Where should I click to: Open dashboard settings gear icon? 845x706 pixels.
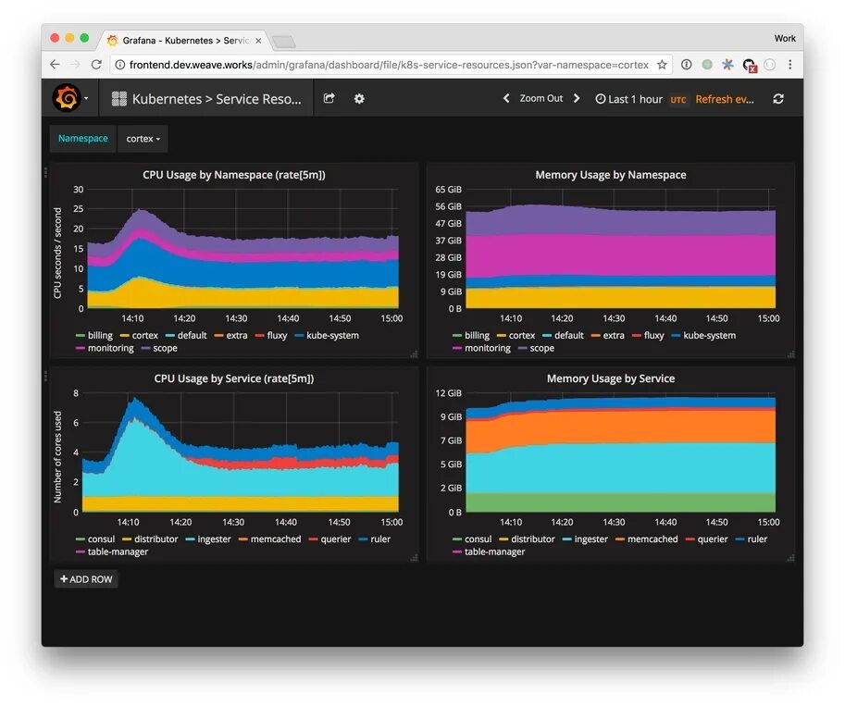(359, 98)
